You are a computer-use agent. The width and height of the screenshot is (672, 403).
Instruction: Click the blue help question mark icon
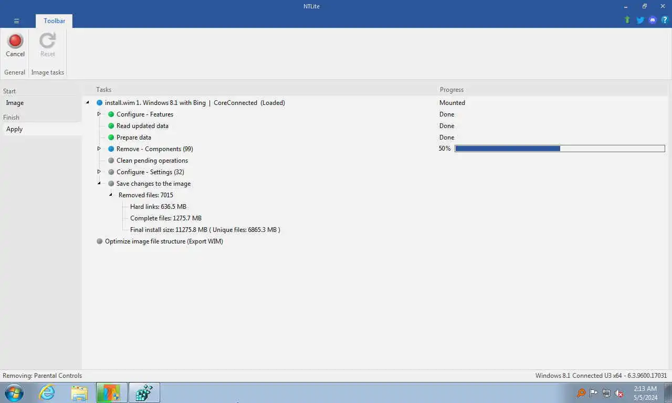(665, 20)
